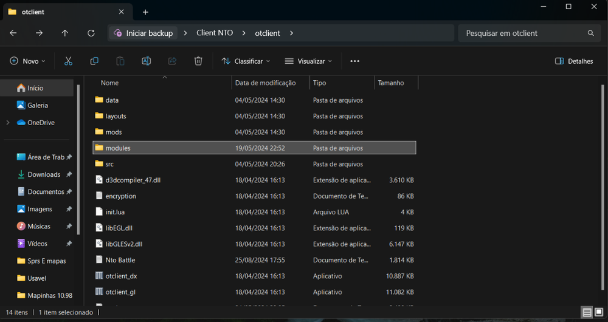Add a new tab with plus button

coord(145,12)
